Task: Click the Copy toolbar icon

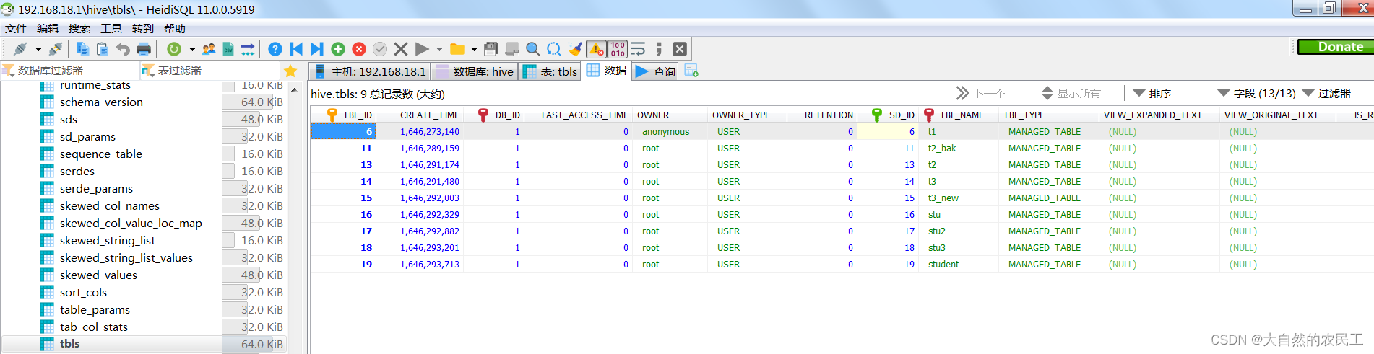Action: click(x=82, y=49)
